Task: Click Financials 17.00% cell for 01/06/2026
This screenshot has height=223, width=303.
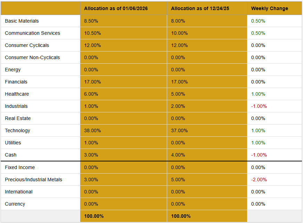Action: pos(123,82)
